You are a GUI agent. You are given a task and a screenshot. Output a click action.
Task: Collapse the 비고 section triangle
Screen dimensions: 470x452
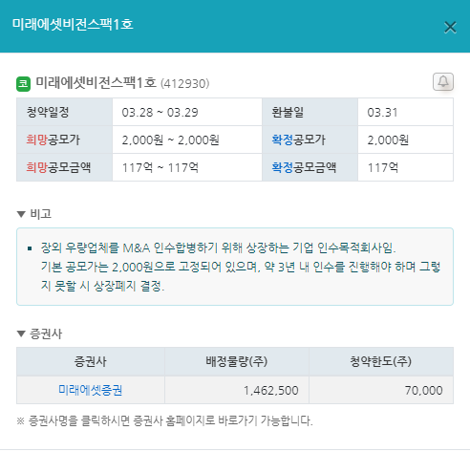[21, 214]
